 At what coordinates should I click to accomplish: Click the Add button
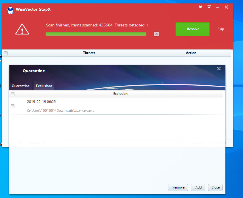point(198,187)
